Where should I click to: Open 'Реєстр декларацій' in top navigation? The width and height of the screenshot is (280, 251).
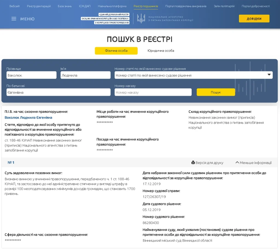(x=39, y=6)
